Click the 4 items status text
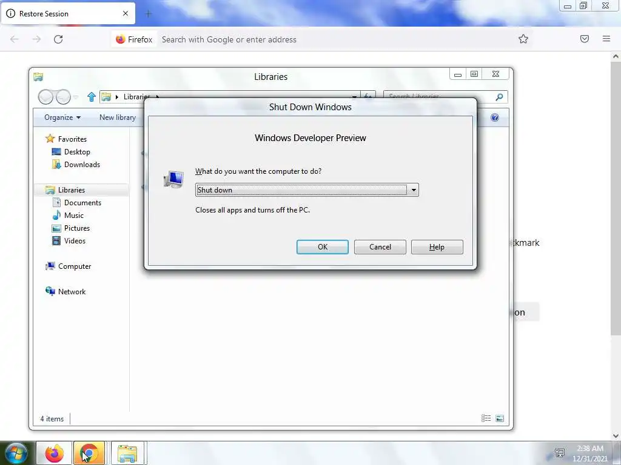Viewport: 621px width, 465px height. pyautogui.click(x=52, y=419)
